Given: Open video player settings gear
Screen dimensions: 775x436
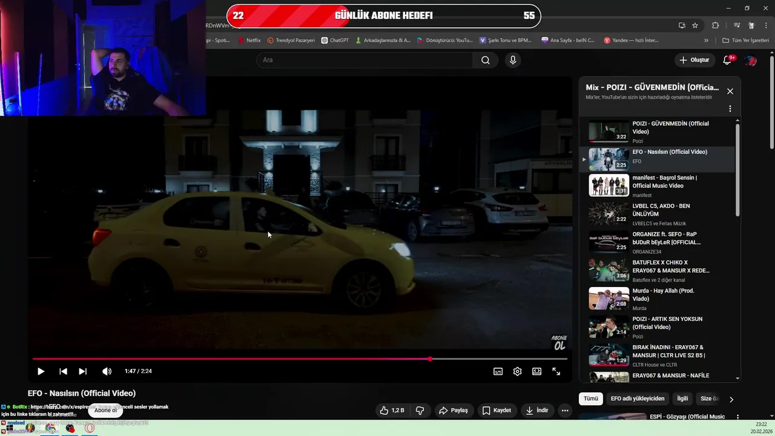Looking at the screenshot, I should (x=517, y=371).
